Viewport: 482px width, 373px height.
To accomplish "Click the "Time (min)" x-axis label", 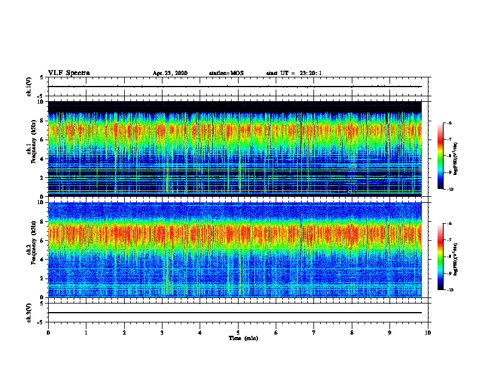I will [x=243, y=338].
